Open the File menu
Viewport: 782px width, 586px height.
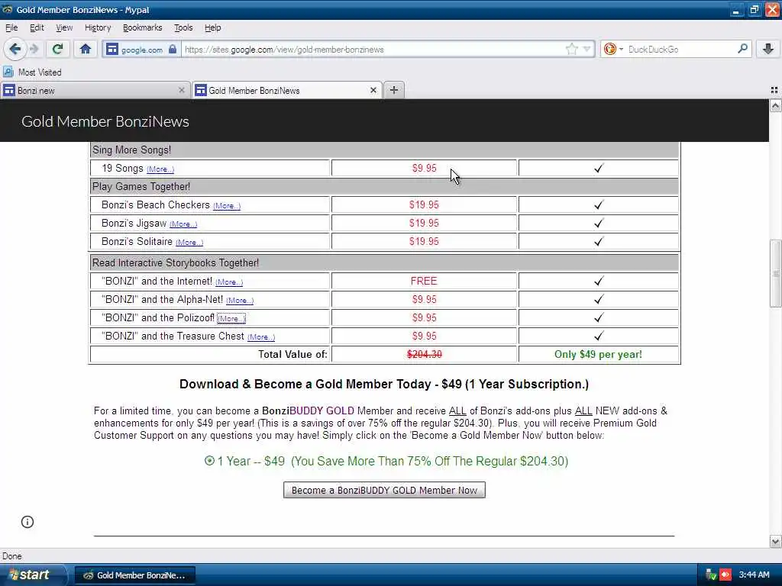[11, 27]
